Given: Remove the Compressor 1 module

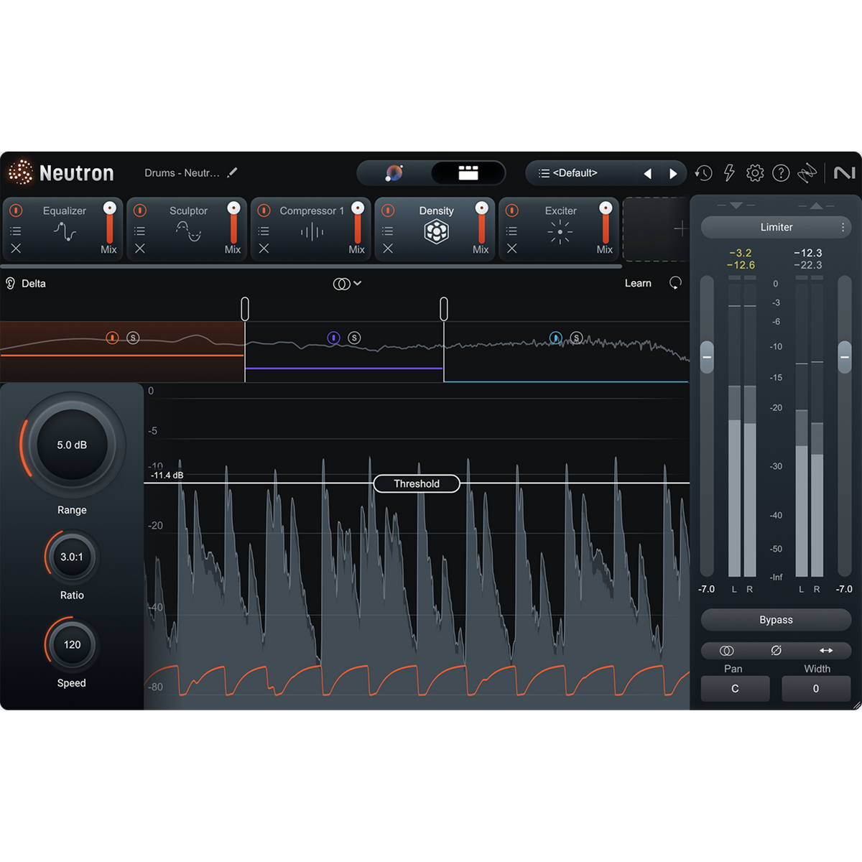Looking at the screenshot, I should click(x=264, y=249).
